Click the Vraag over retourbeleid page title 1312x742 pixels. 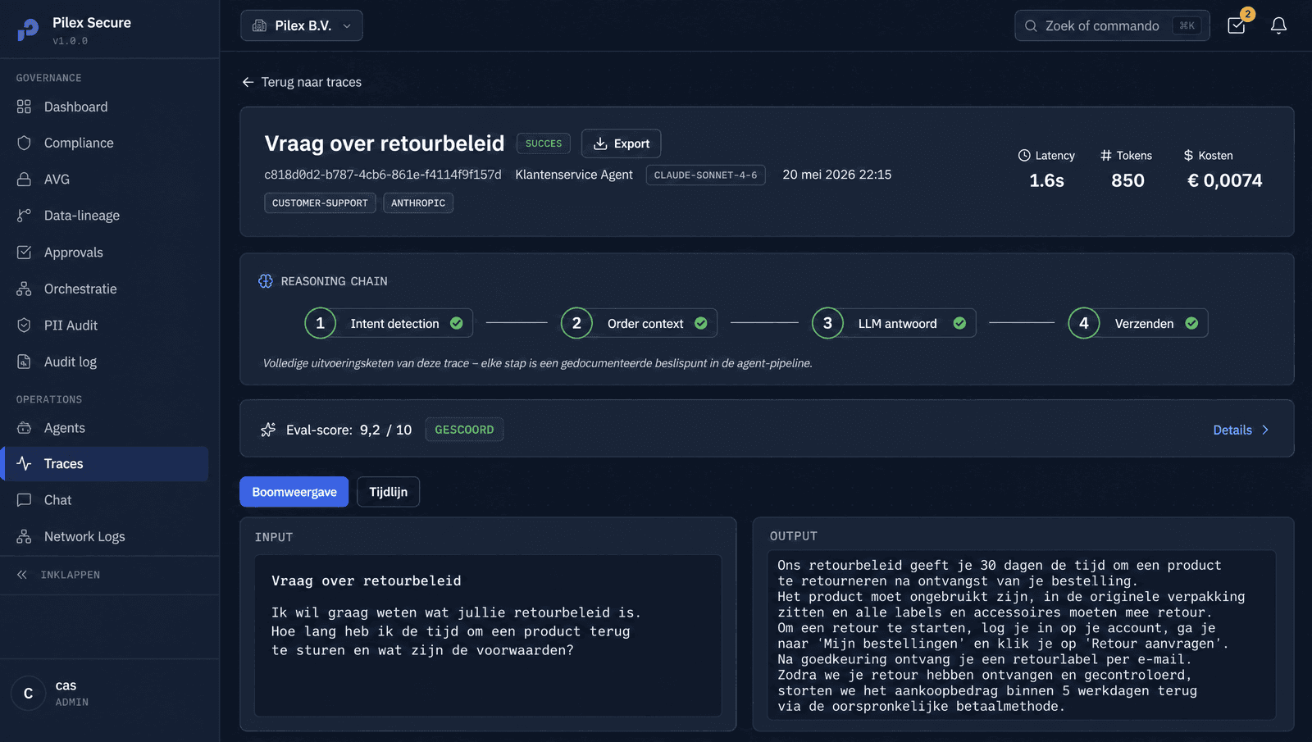(x=385, y=143)
